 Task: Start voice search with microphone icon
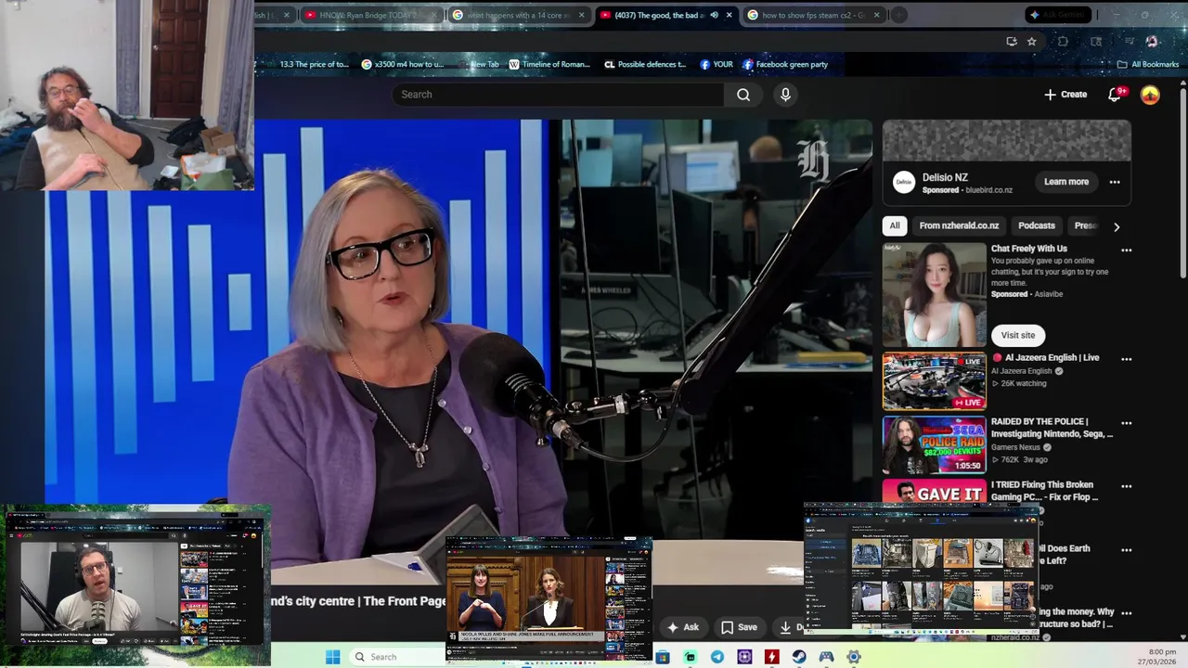tap(785, 95)
